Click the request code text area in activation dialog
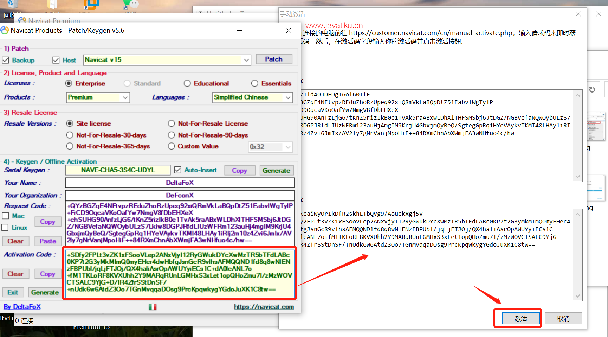608x337 pixels. click(x=436, y=135)
